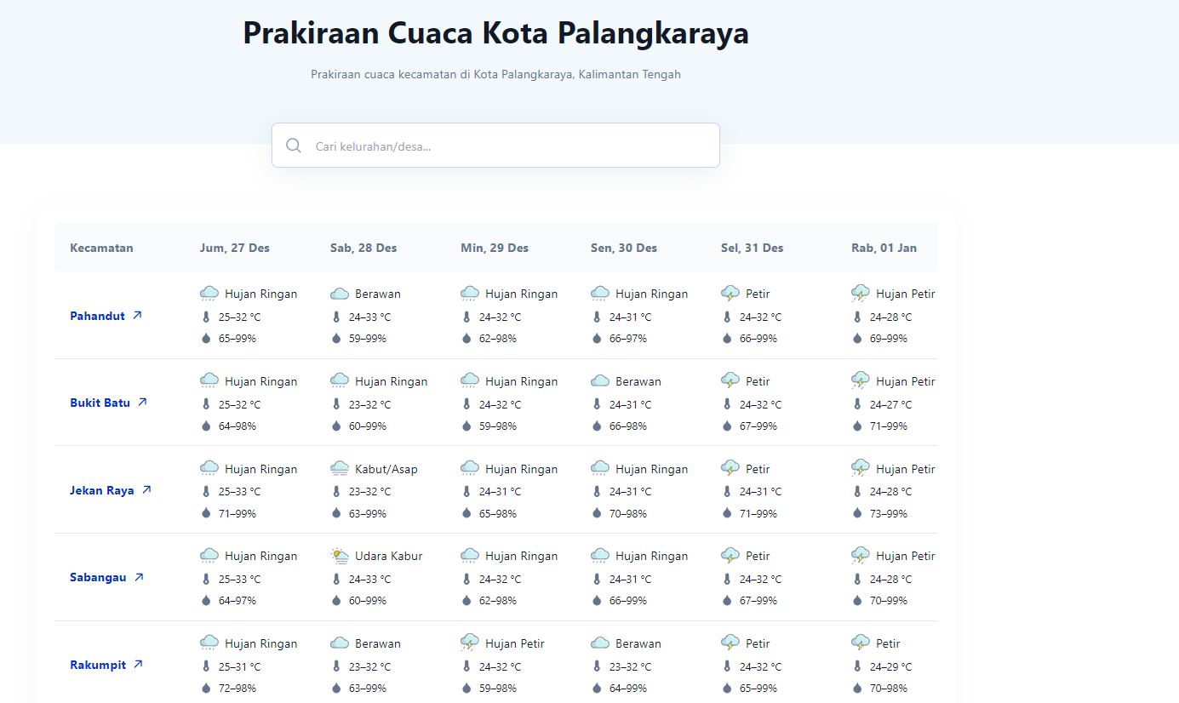Click Jekan Raya's Sel 31 Des Petir icon

coord(730,469)
